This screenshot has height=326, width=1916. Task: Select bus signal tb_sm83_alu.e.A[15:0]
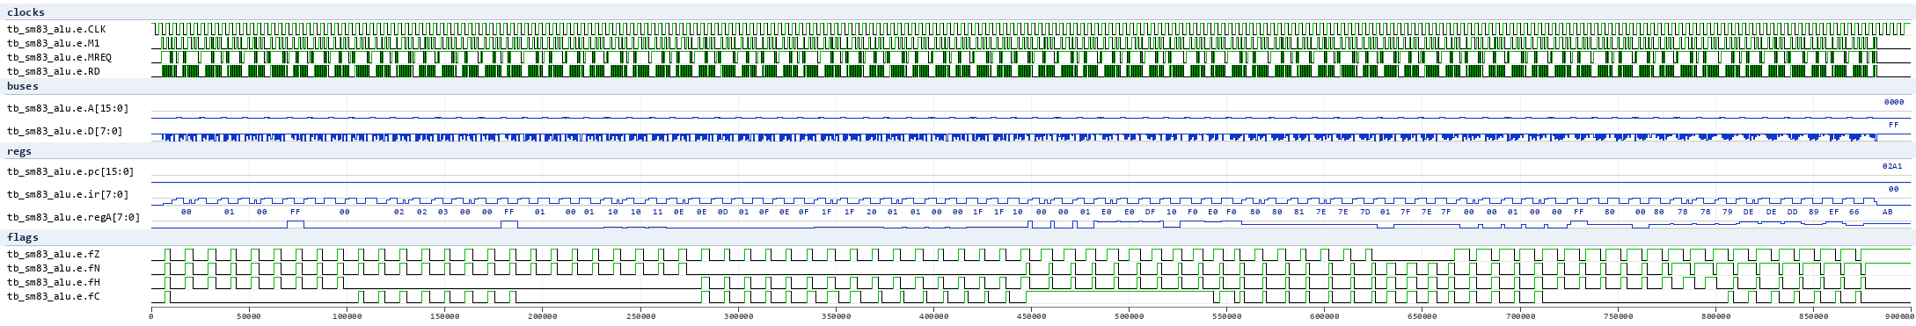pos(68,108)
